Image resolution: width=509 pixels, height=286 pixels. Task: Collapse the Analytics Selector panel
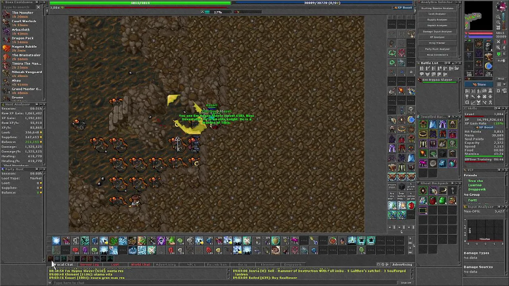pyautogui.click(x=457, y=2)
